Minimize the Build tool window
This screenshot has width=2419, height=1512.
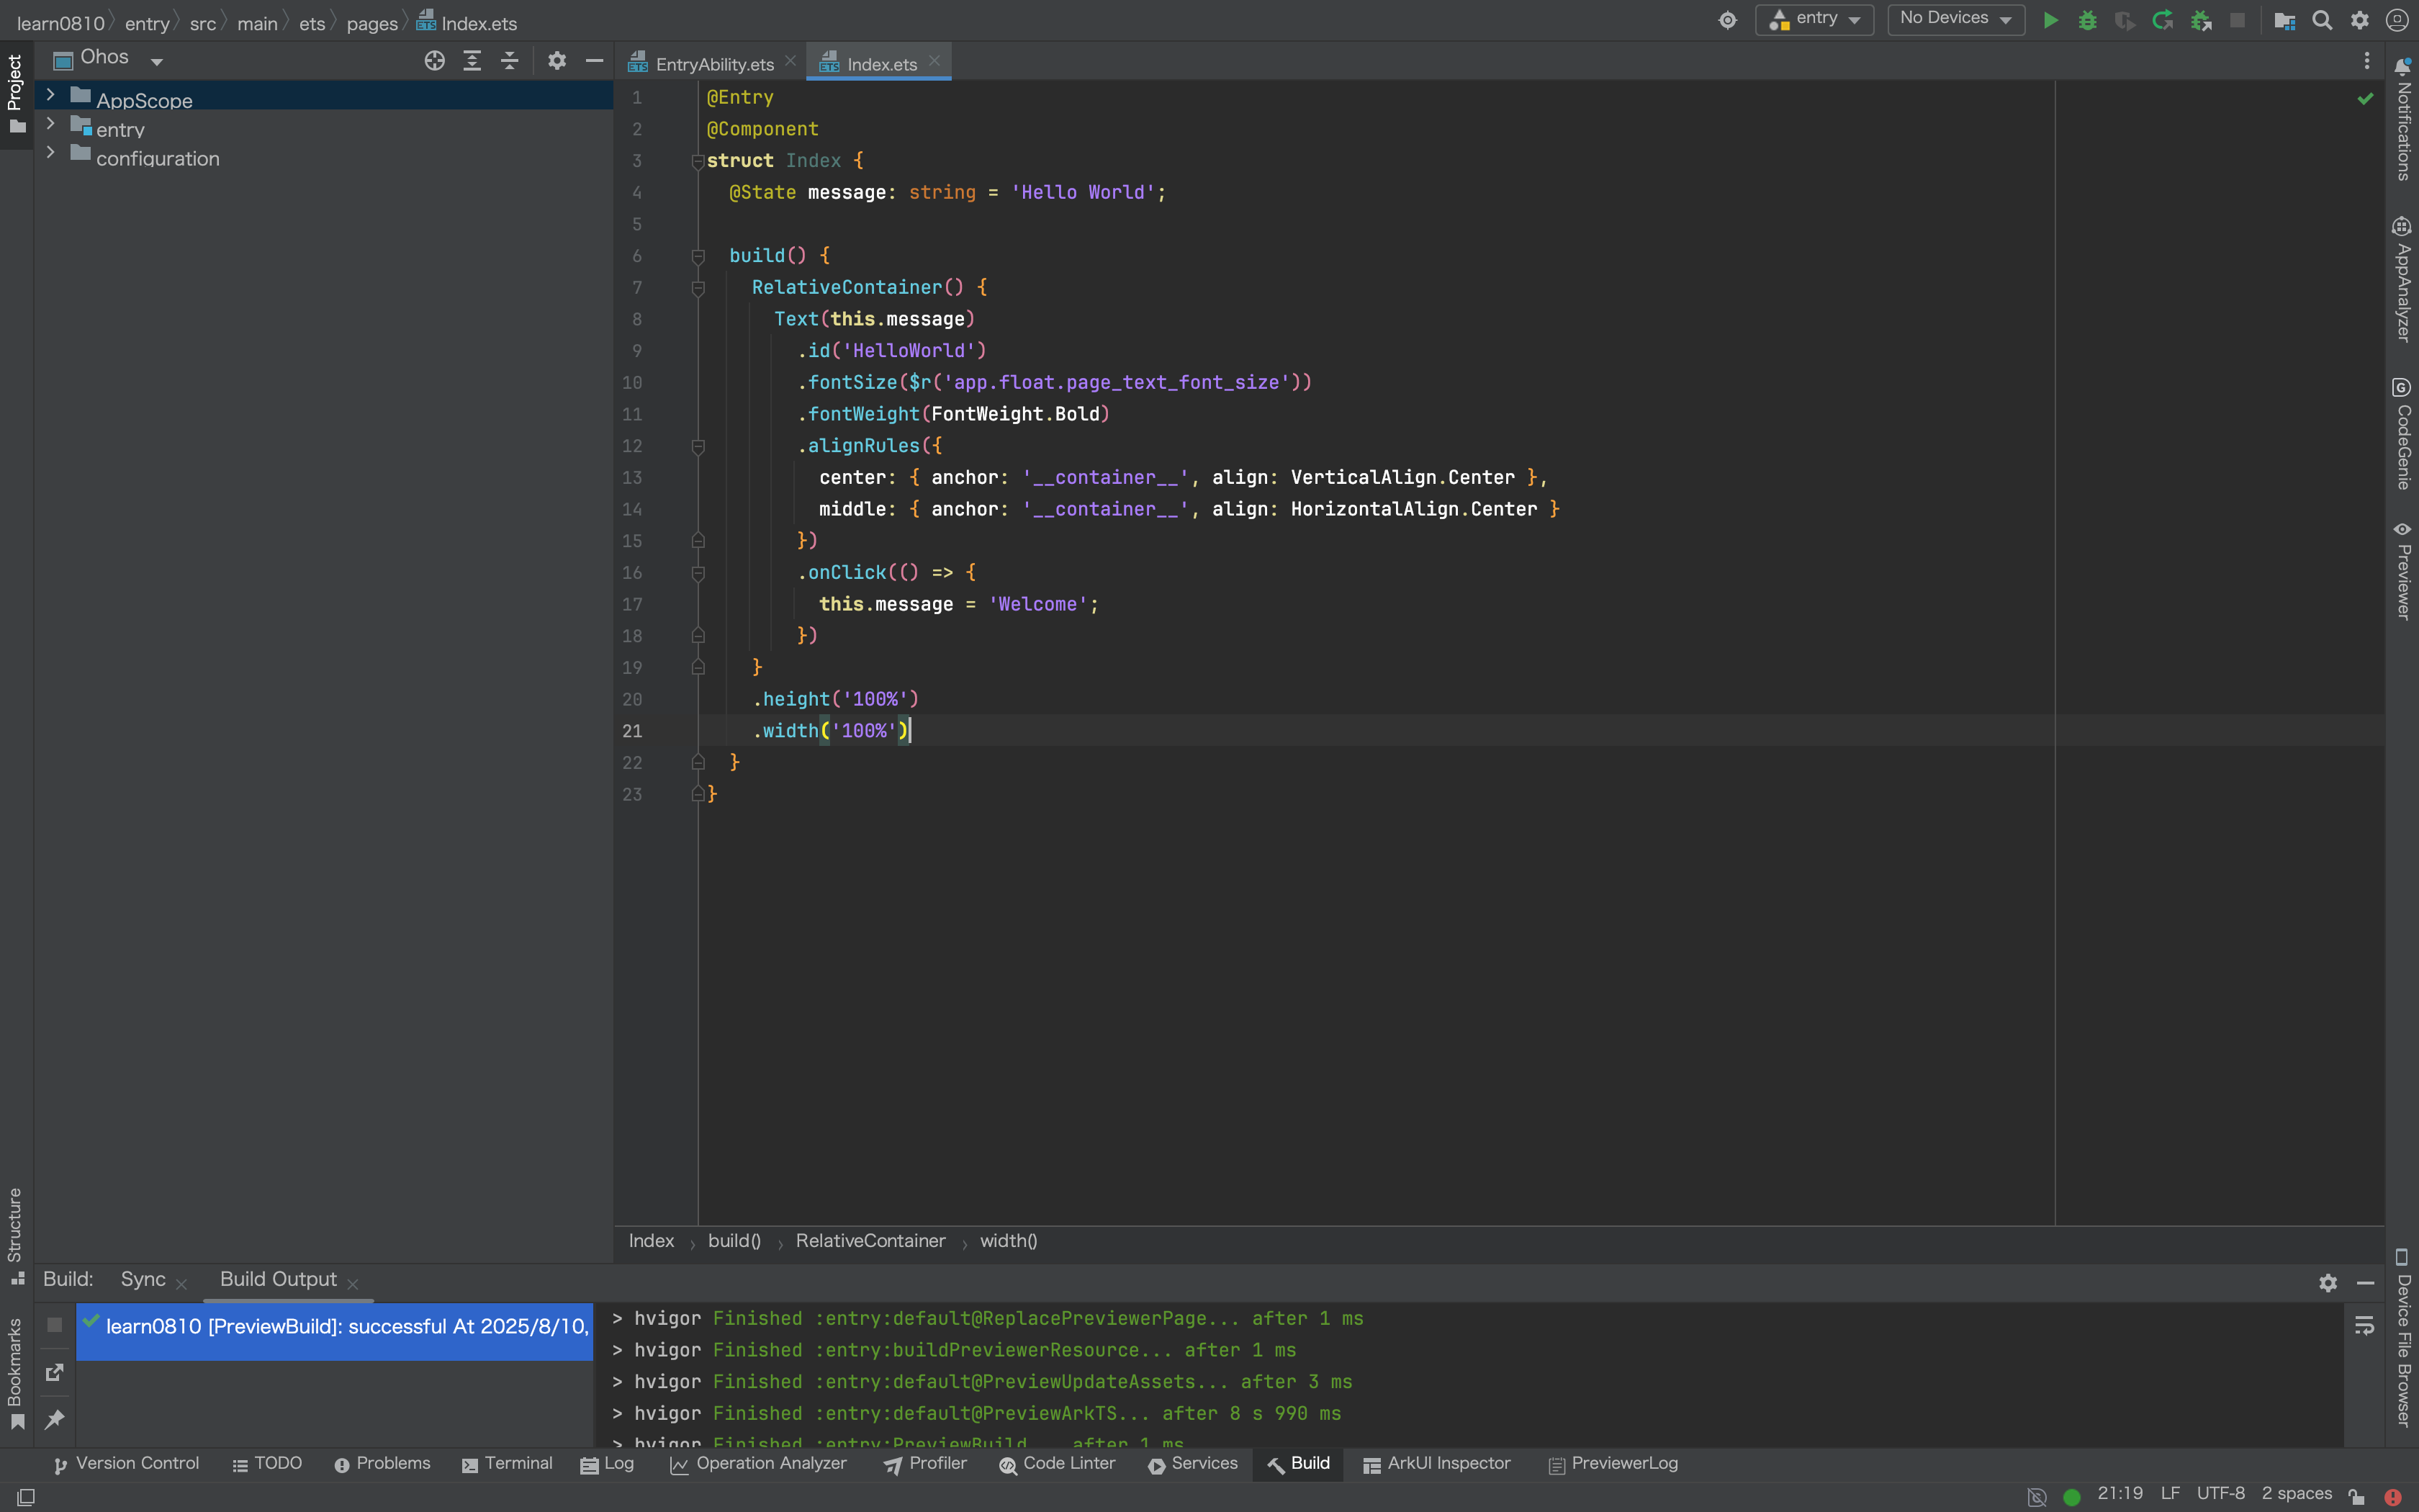click(x=2365, y=1282)
